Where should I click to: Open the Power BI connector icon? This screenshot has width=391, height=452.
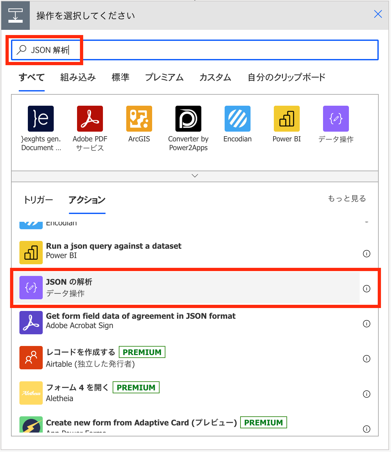(287, 119)
